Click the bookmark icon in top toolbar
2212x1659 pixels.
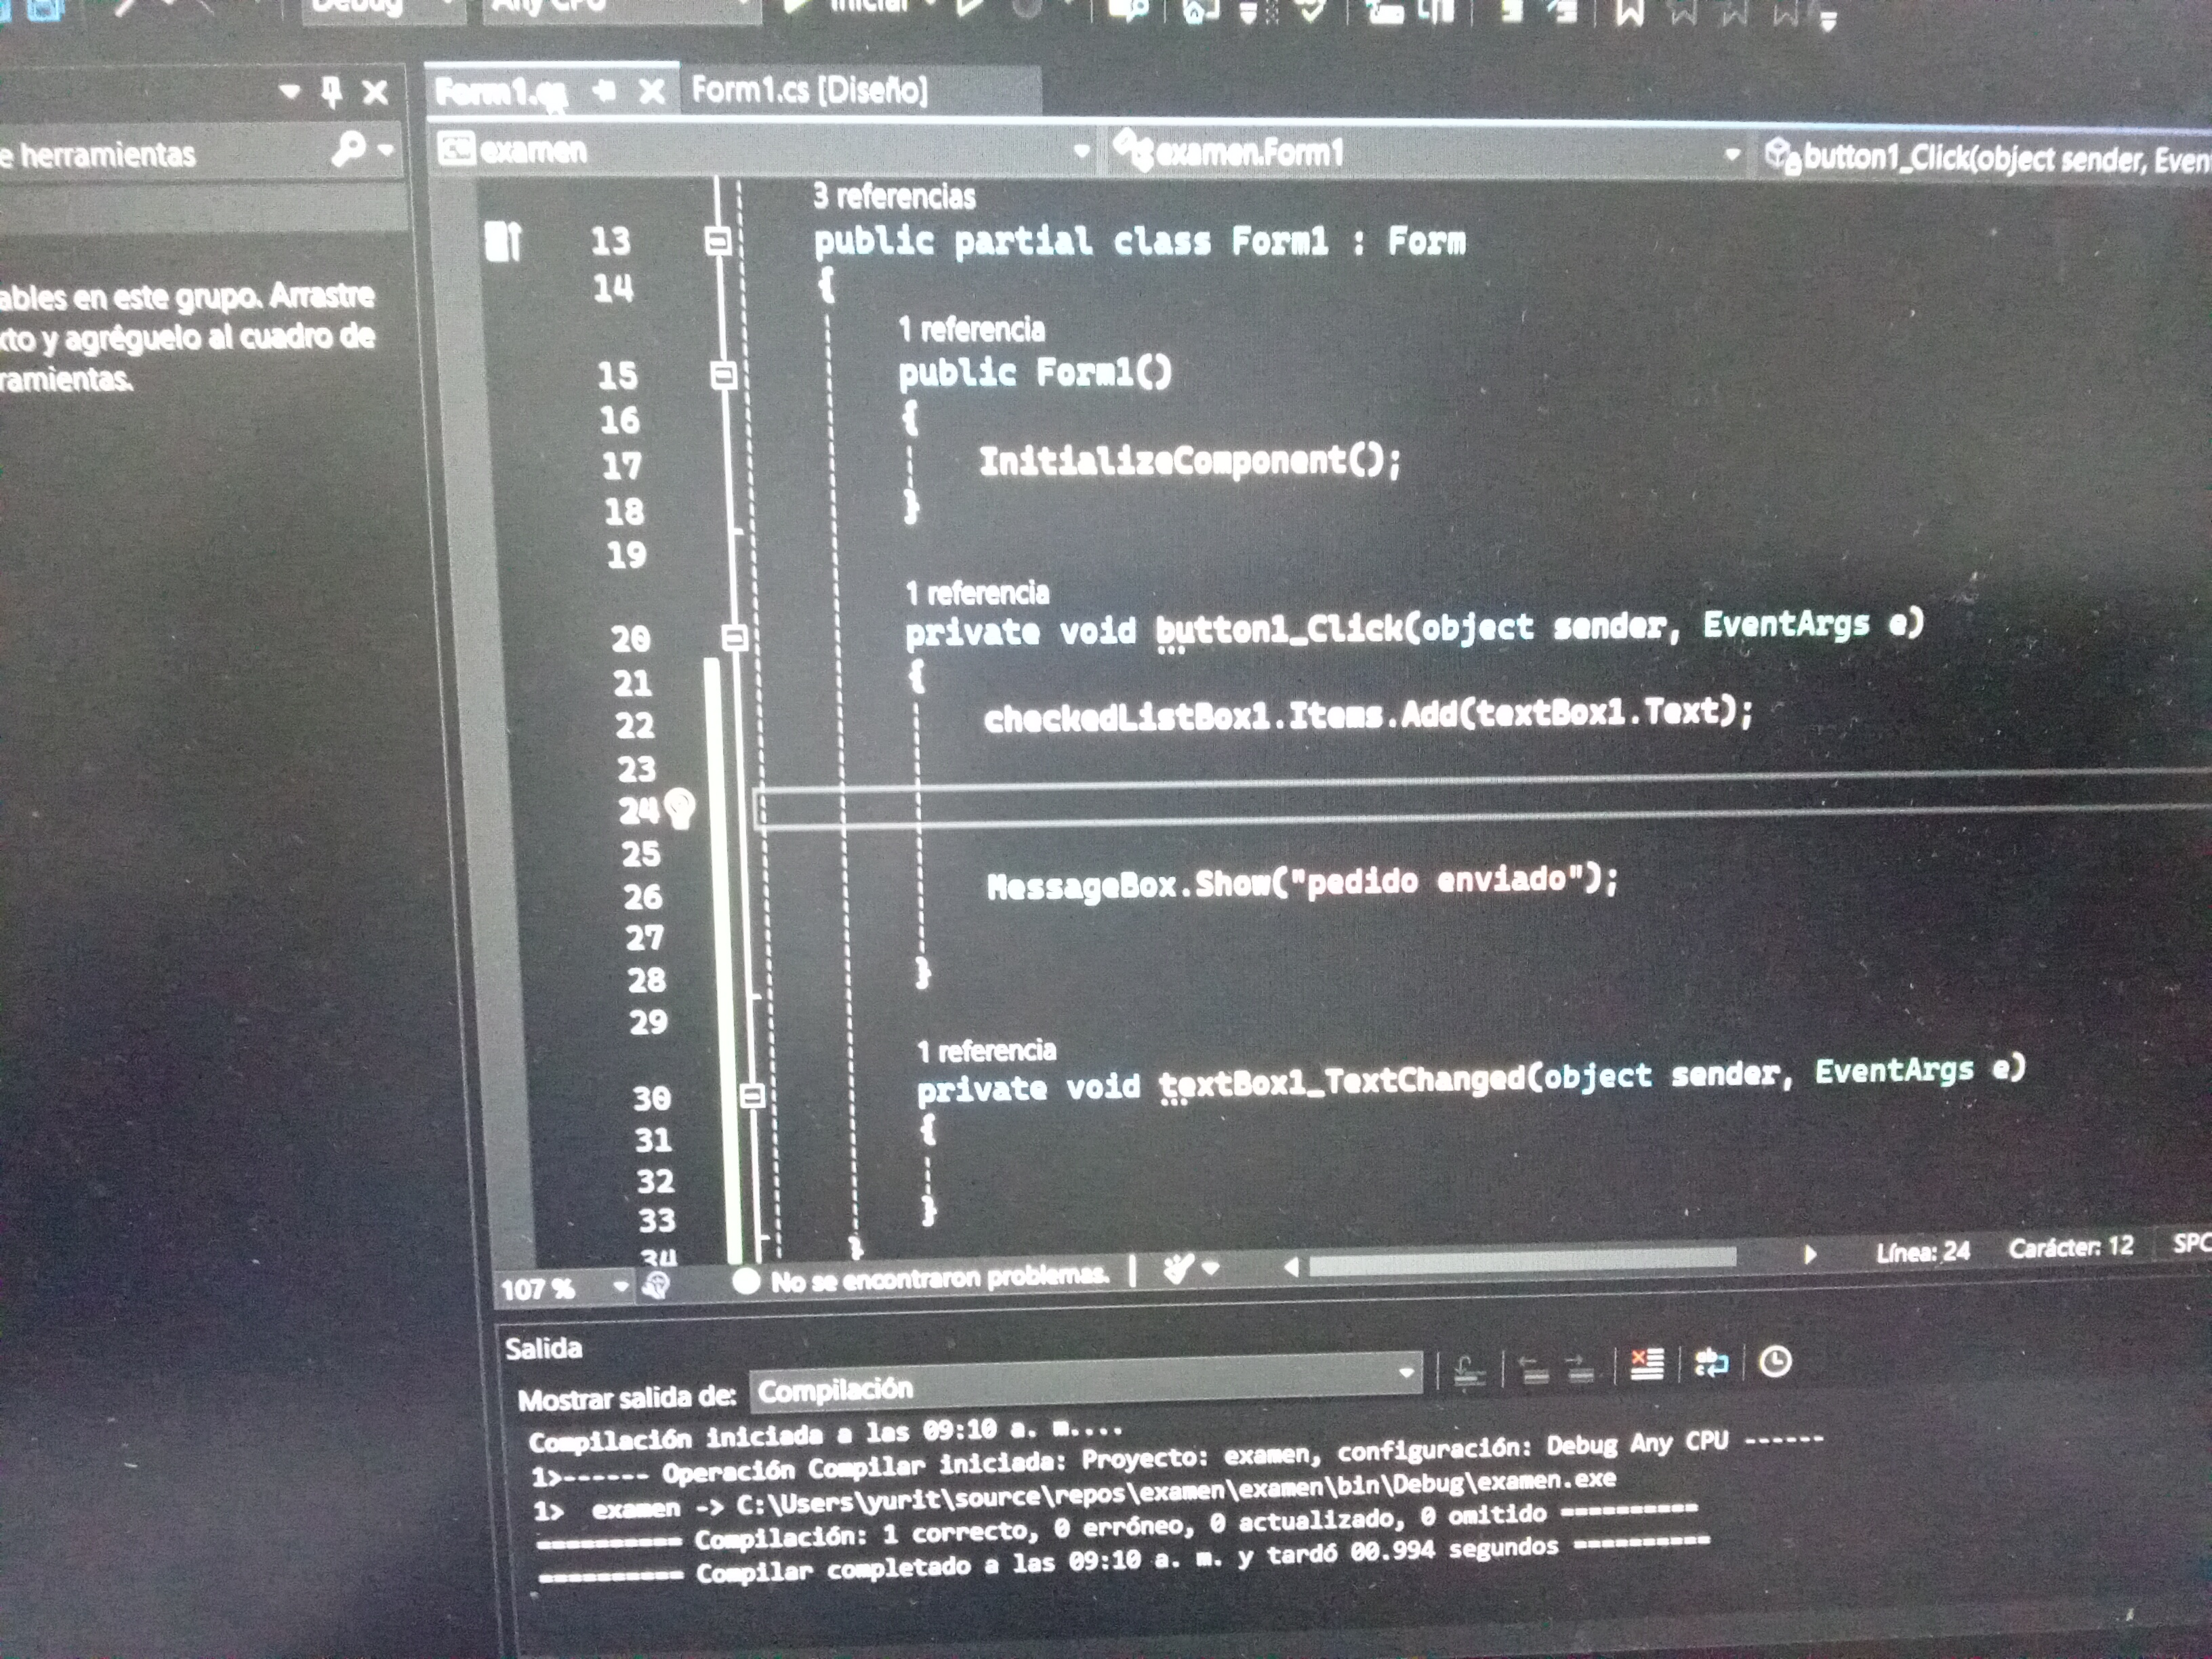point(1630,14)
